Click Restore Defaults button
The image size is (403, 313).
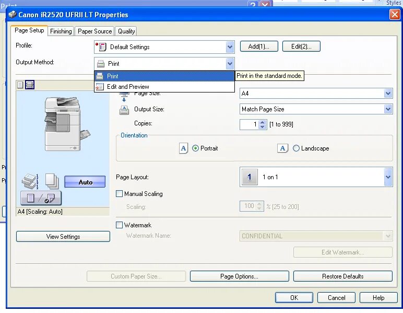click(x=342, y=276)
